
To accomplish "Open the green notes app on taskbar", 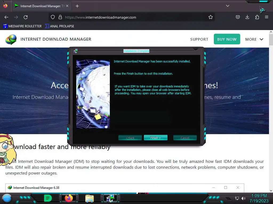I will point(48,198).
